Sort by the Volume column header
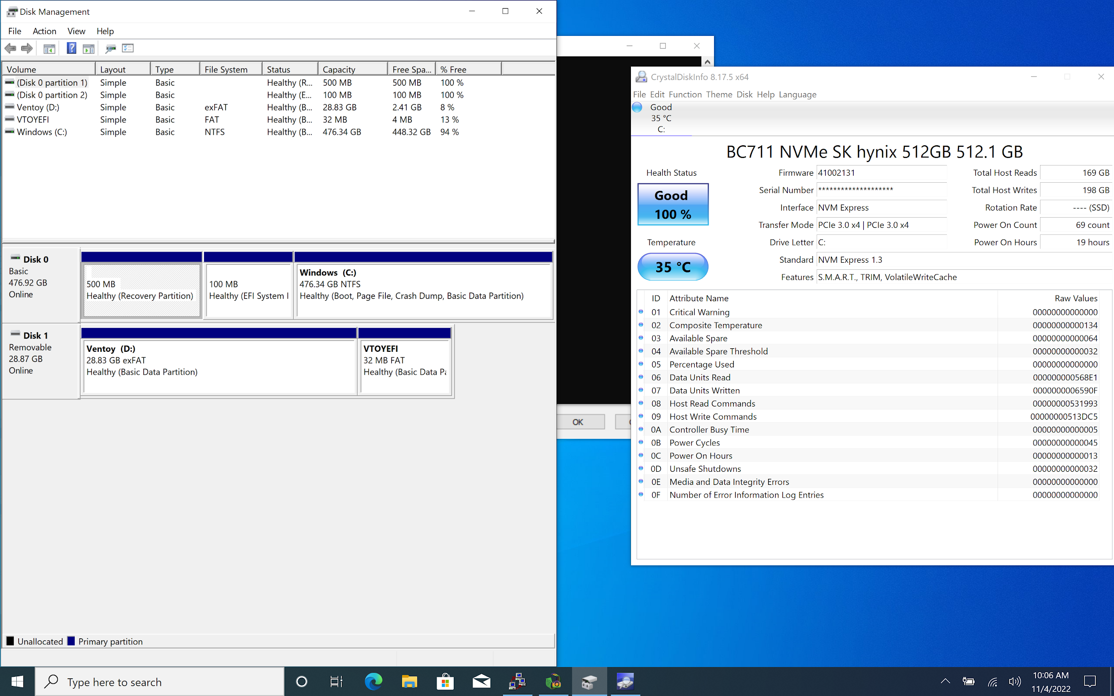This screenshot has height=696, width=1114. point(49,69)
